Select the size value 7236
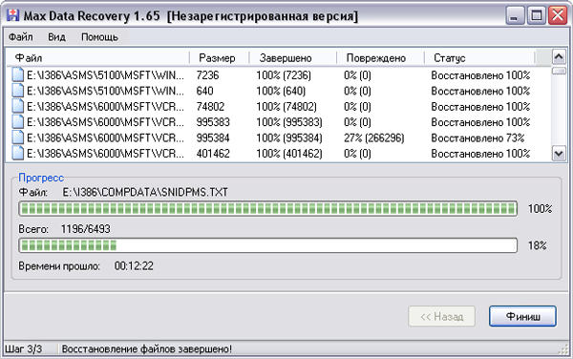This screenshot has height=359, width=573. point(207,75)
